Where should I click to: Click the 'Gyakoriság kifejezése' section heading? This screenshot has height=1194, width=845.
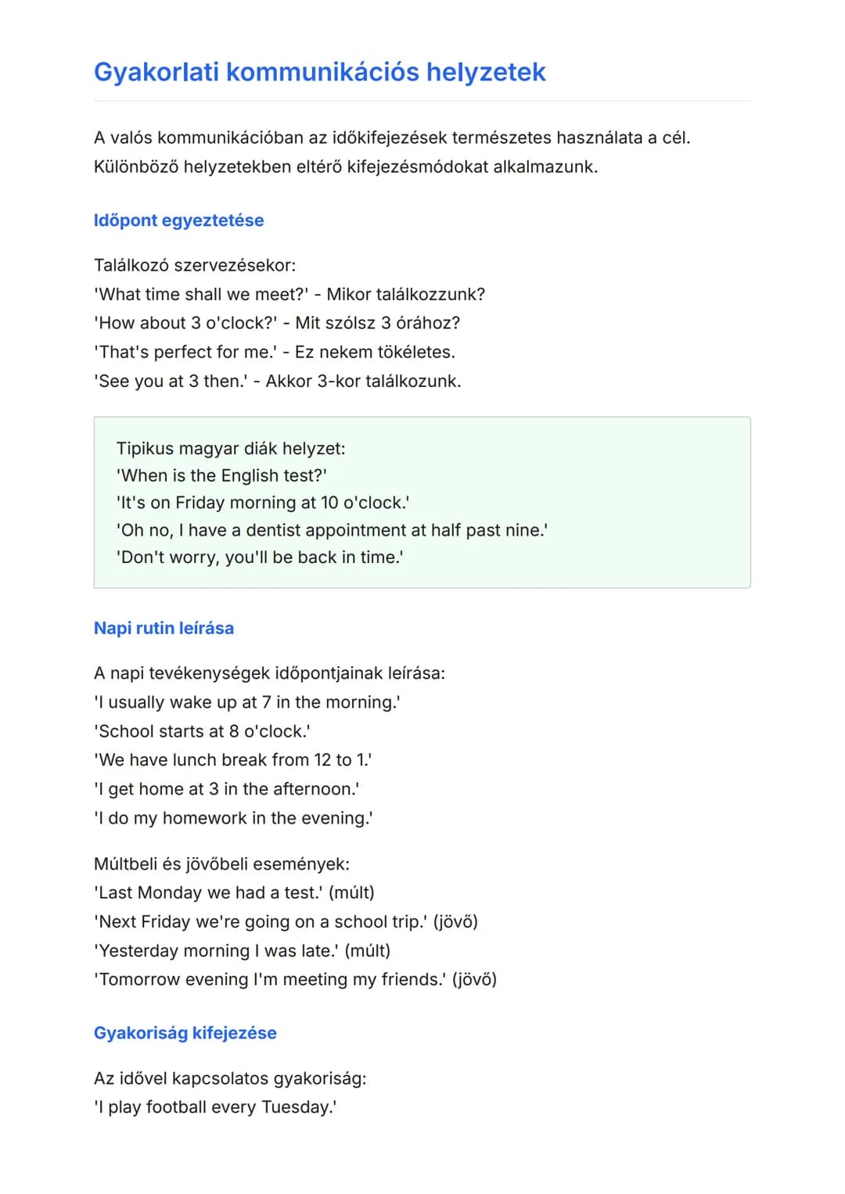point(185,1033)
